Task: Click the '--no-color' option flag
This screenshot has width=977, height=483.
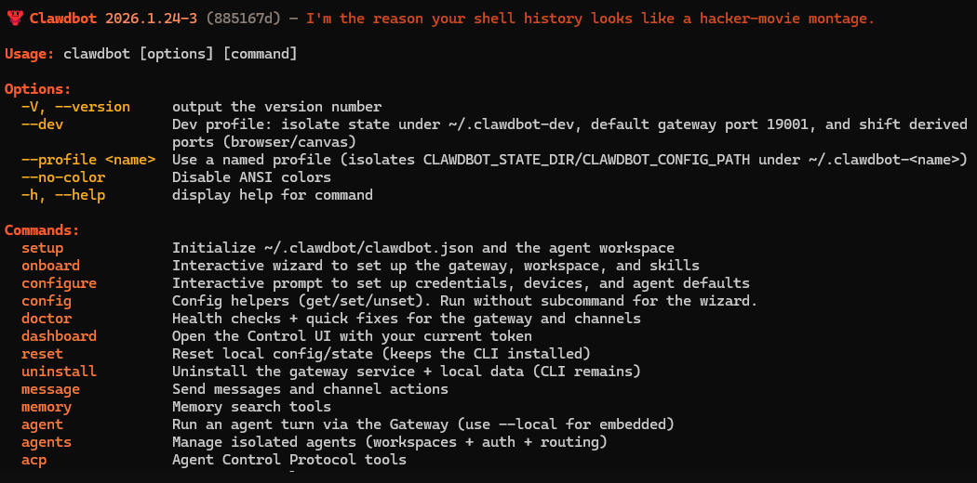Action: [x=63, y=177]
